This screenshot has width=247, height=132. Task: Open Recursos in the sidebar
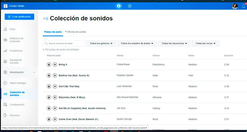click(15, 115)
